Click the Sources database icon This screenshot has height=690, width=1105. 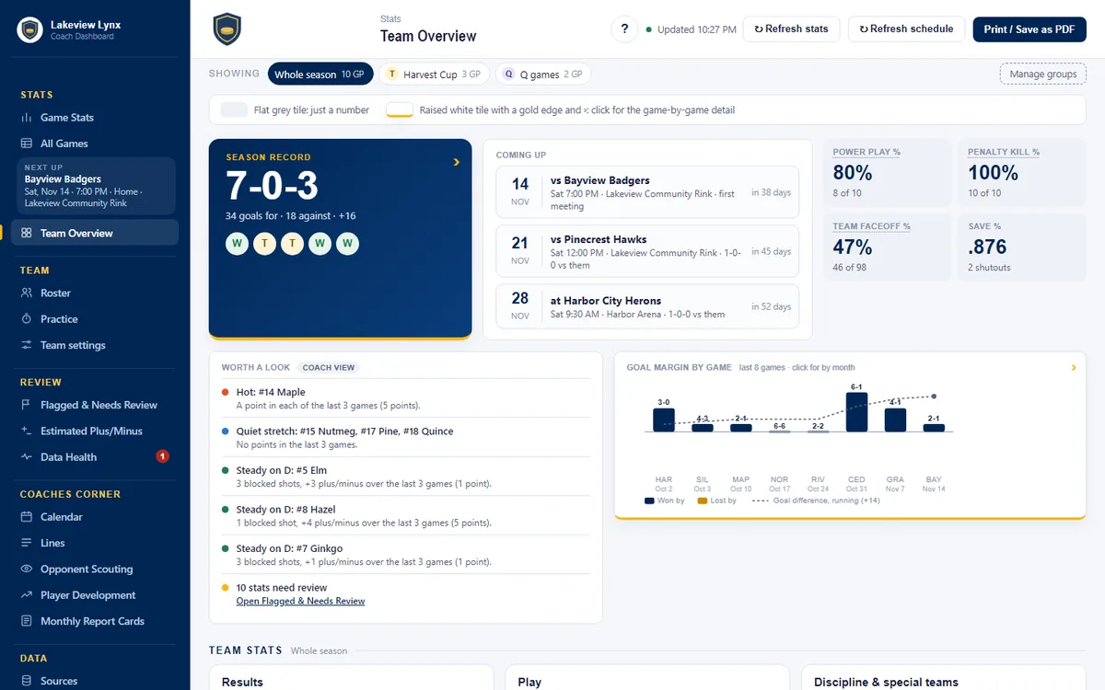pyautogui.click(x=27, y=682)
